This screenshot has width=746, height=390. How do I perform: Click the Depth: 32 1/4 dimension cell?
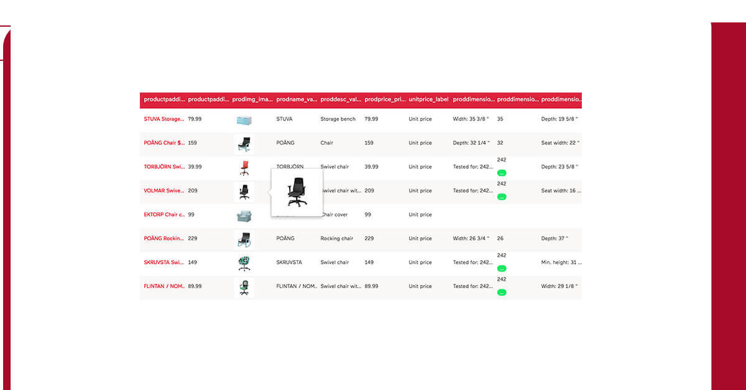[x=471, y=143]
